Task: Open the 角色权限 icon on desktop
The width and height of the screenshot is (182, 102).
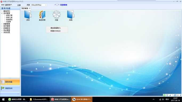Action: (42, 15)
